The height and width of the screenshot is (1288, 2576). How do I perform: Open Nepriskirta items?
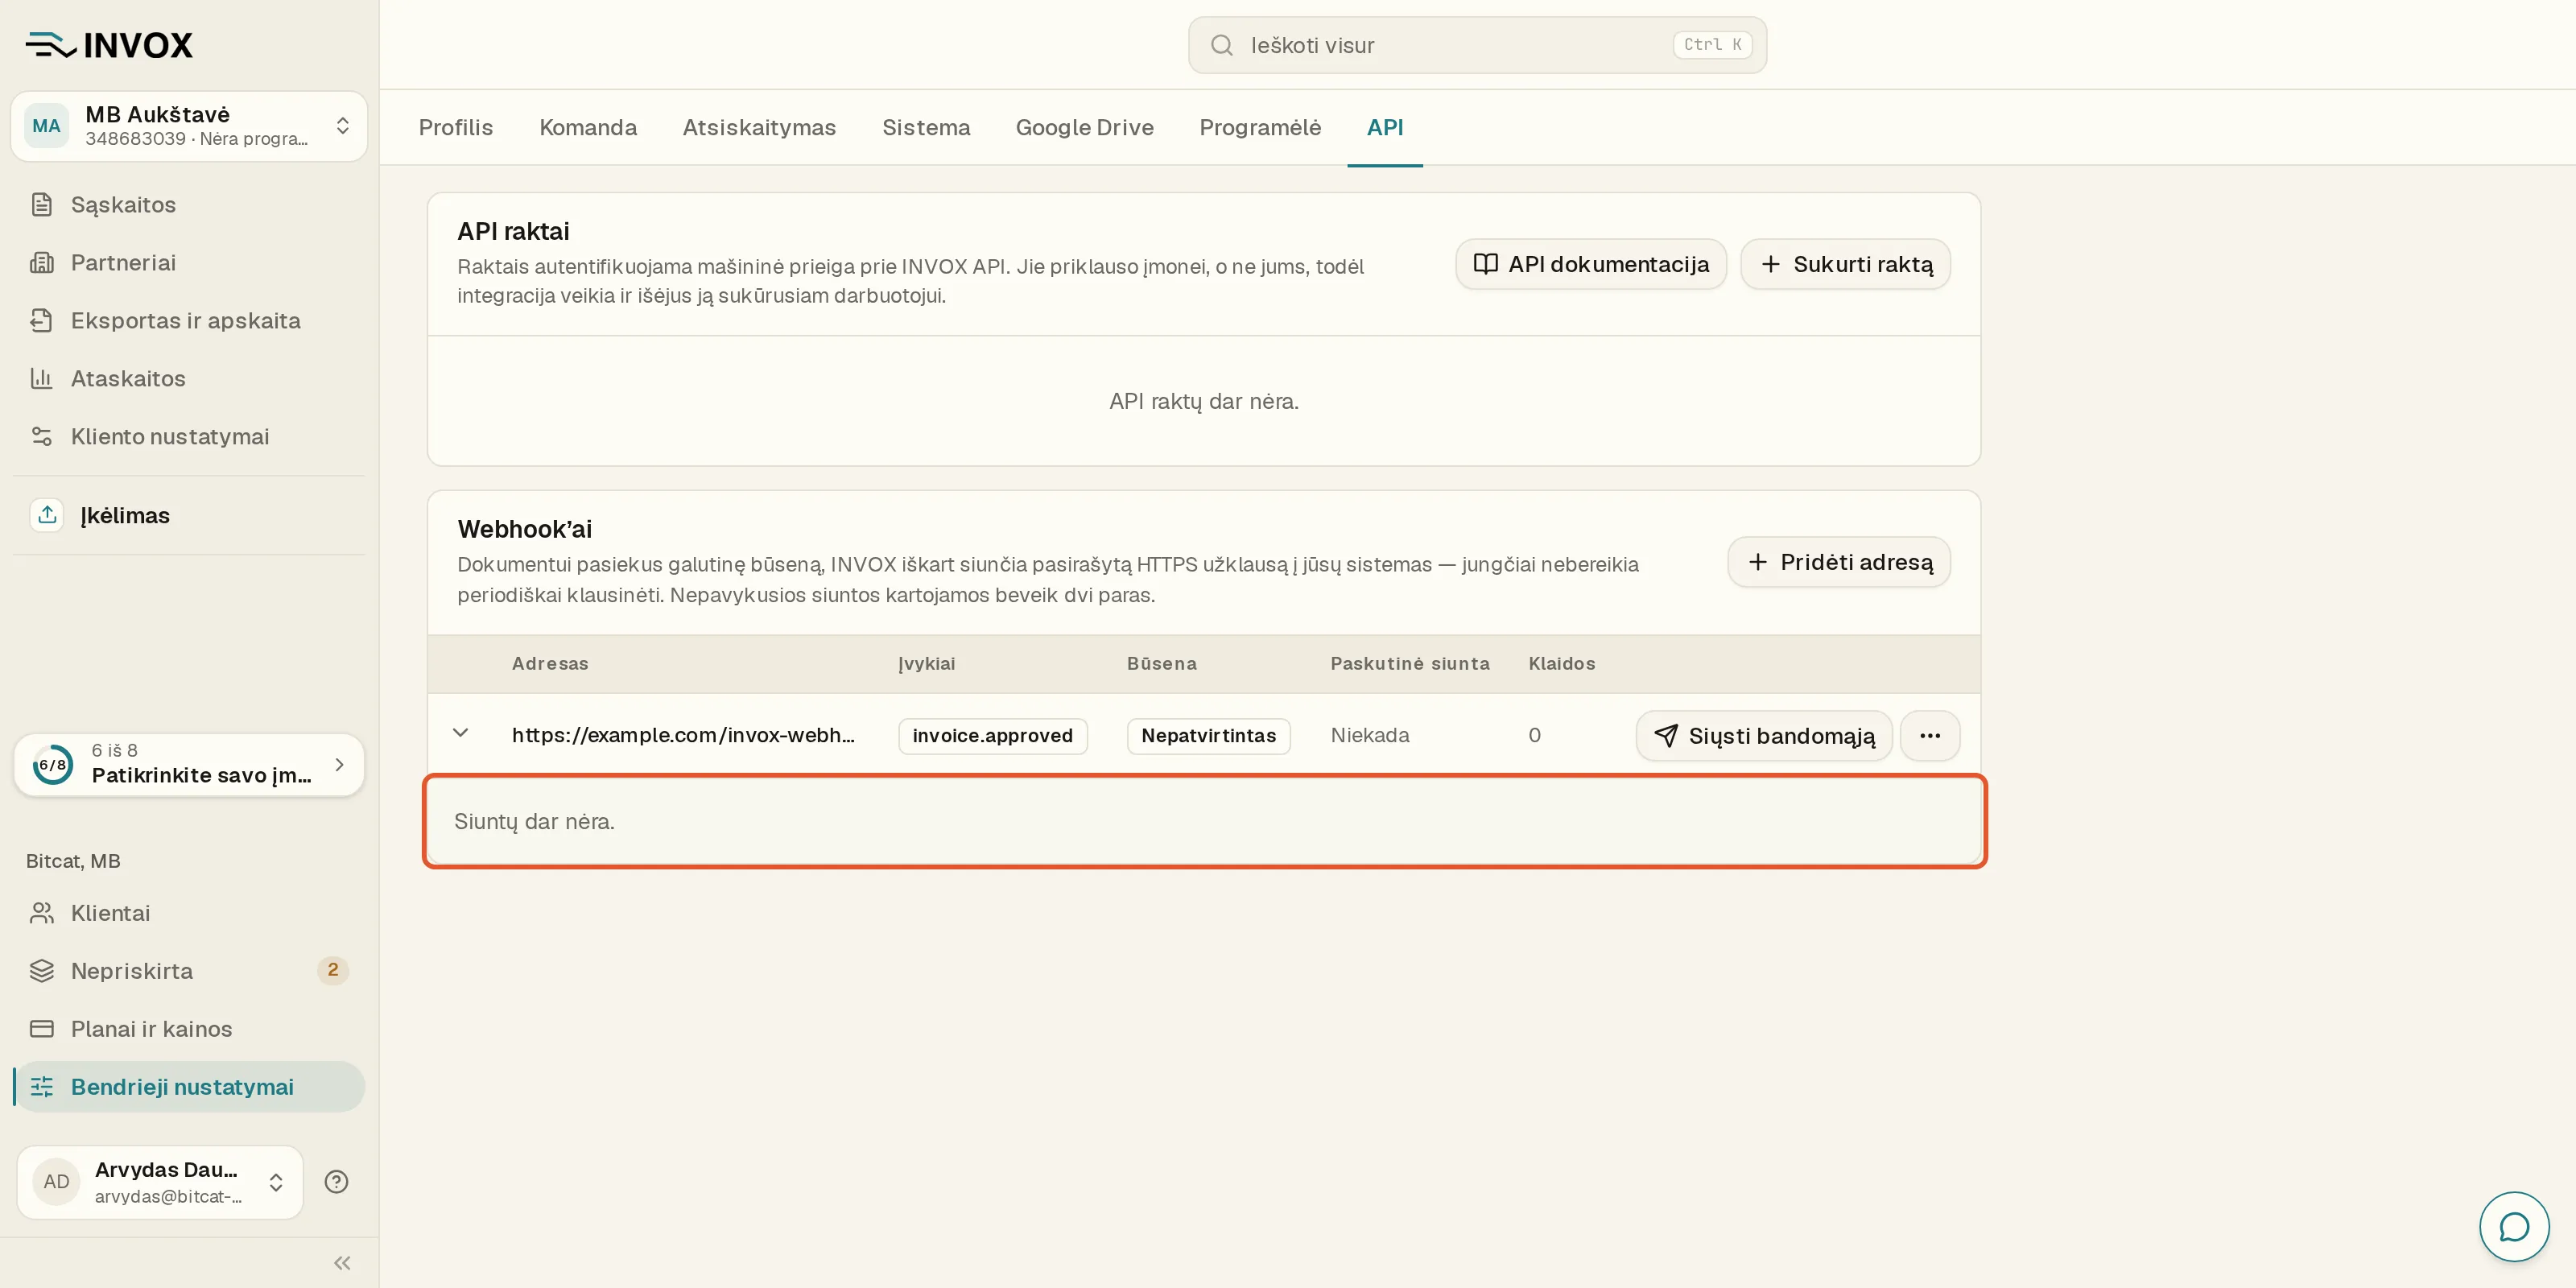click(188, 971)
